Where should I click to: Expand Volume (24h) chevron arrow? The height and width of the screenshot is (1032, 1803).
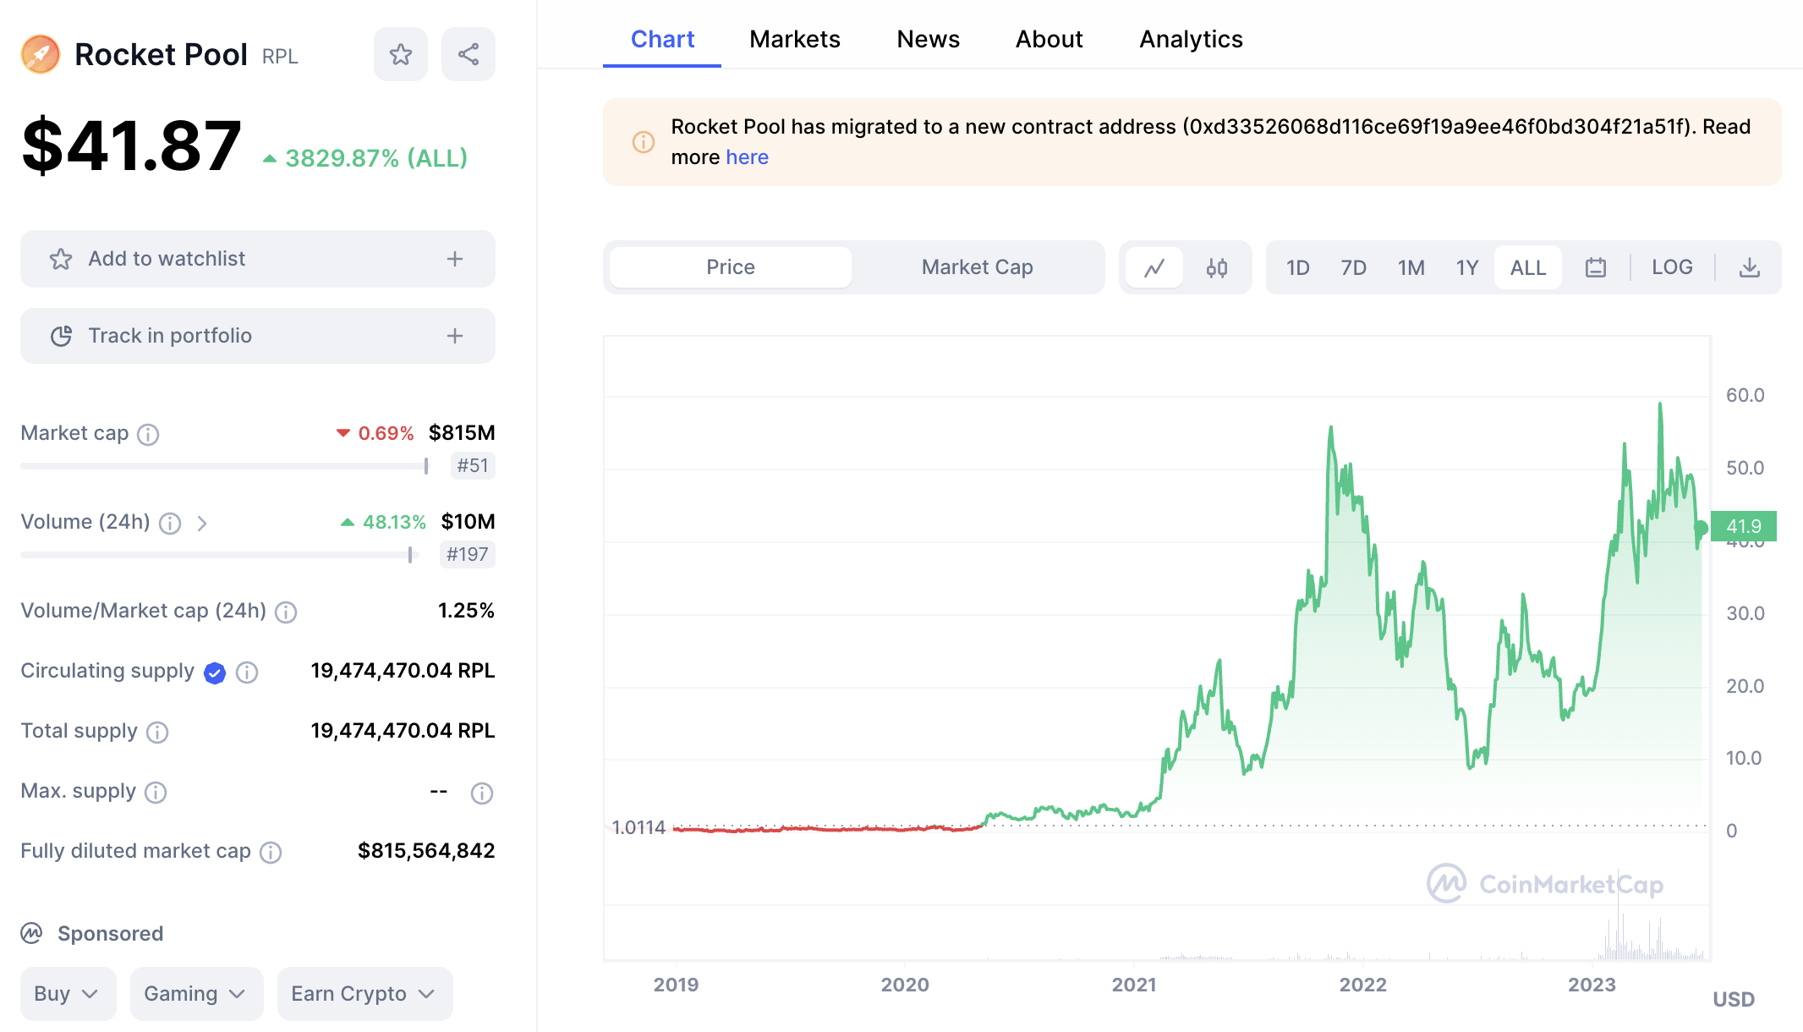(201, 524)
